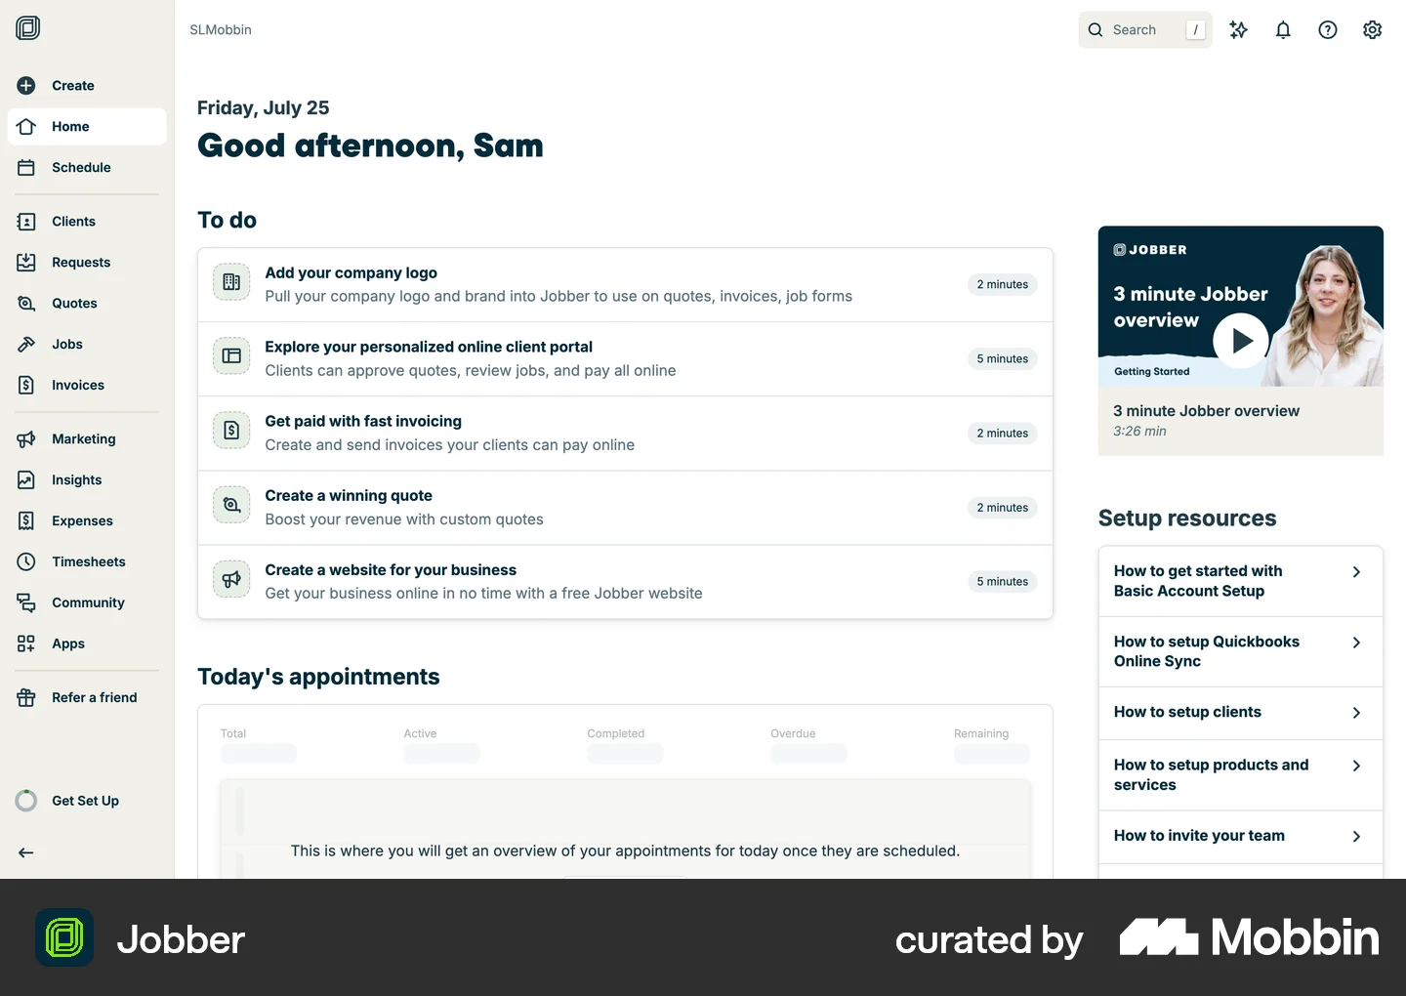View Insights from the sidebar
1406x996 pixels.
point(87,480)
